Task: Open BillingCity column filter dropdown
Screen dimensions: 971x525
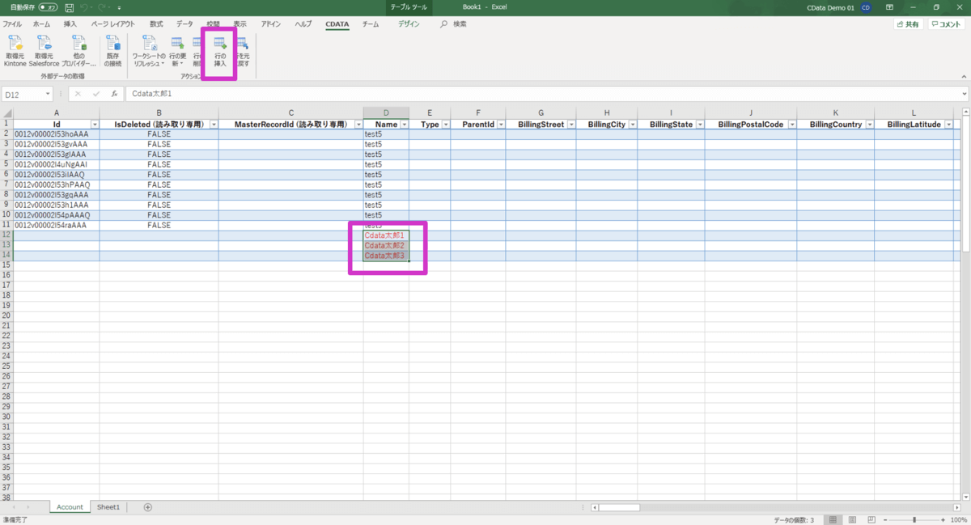Action: [x=633, y=125]
